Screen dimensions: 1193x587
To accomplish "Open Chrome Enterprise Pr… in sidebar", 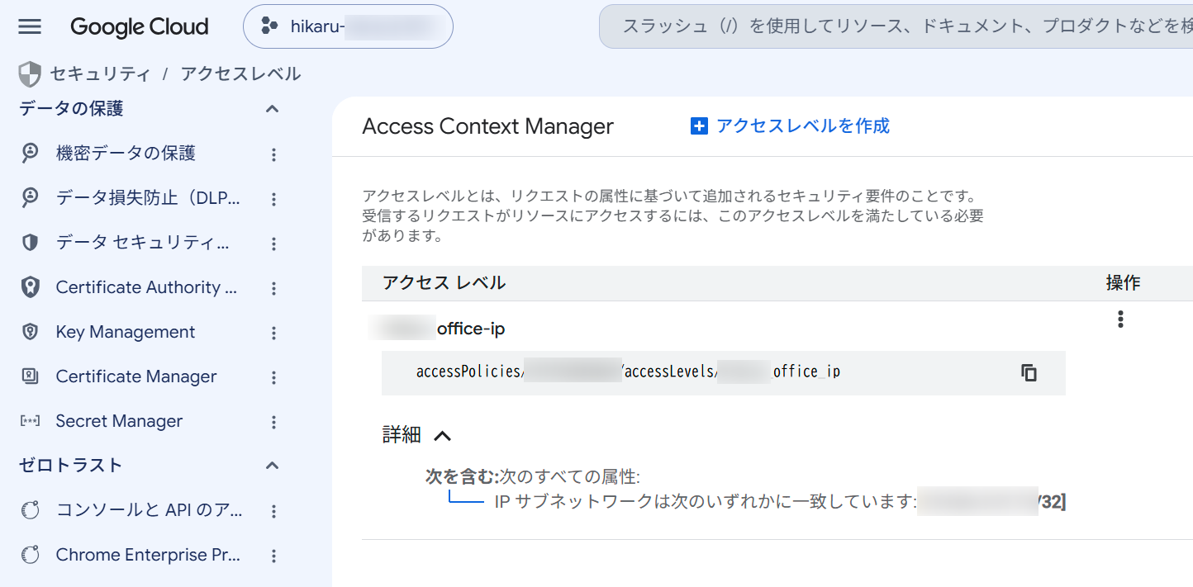I will coord(148,555).
